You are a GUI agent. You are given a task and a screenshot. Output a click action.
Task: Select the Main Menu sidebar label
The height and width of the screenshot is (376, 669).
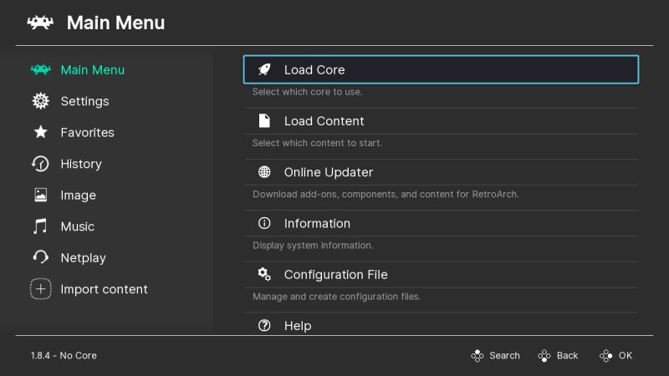point(93,70)
